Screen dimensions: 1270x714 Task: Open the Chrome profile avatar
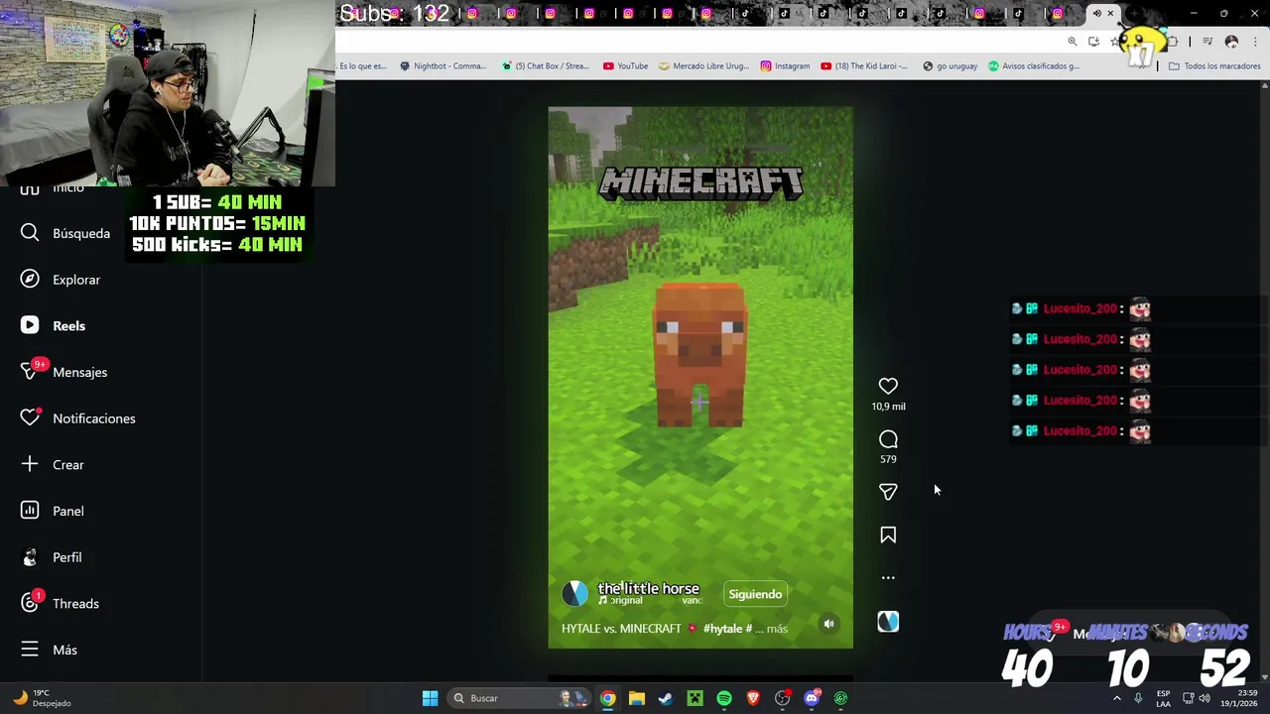(x=1231, y=42)
